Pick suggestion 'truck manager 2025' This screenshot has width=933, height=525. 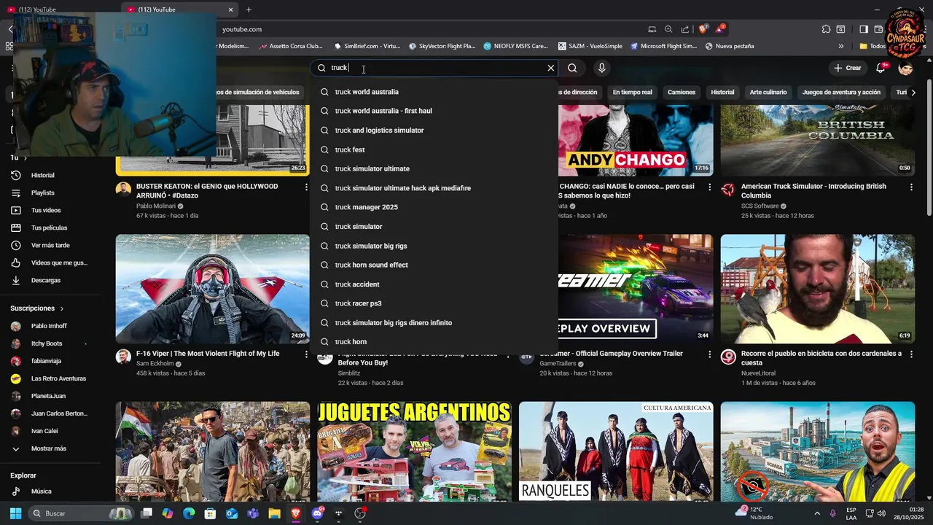coord(434,207)
